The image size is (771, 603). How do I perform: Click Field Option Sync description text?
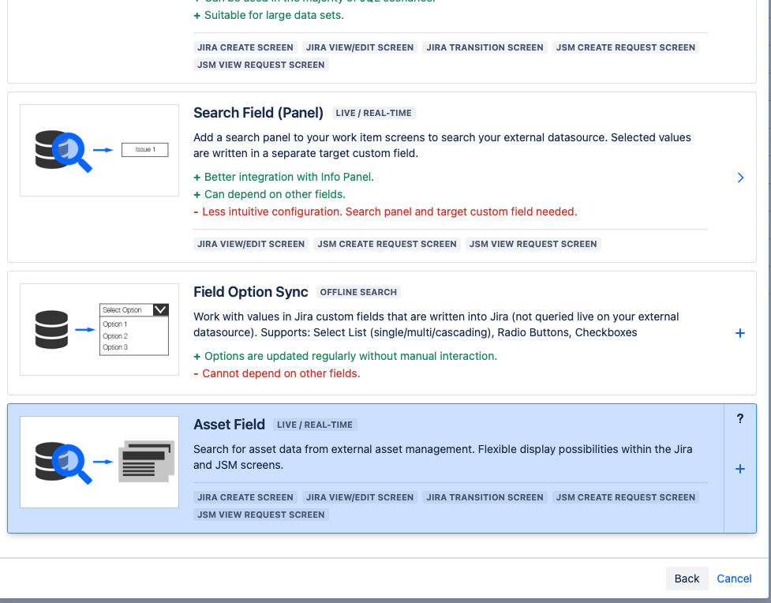[436, 324]
